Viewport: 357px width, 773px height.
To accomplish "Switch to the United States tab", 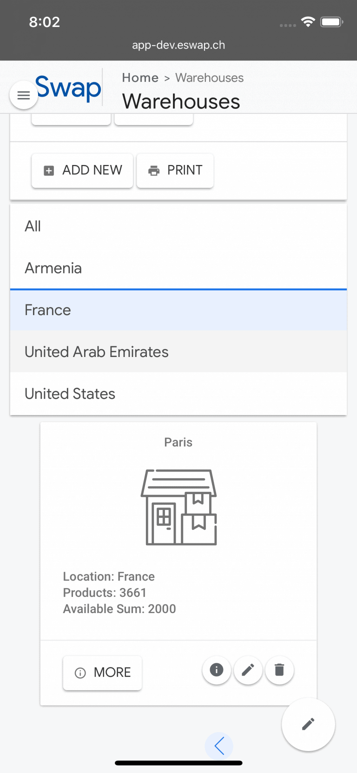I will coord(70,394).
